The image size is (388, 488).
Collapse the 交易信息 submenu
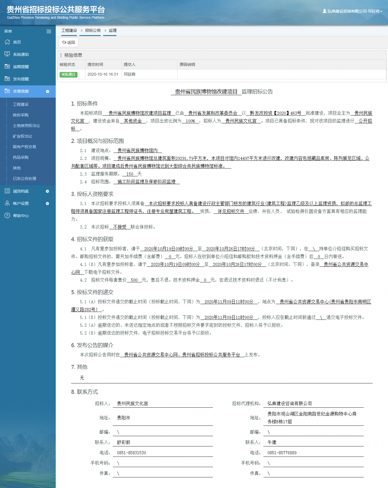point(48,91)
